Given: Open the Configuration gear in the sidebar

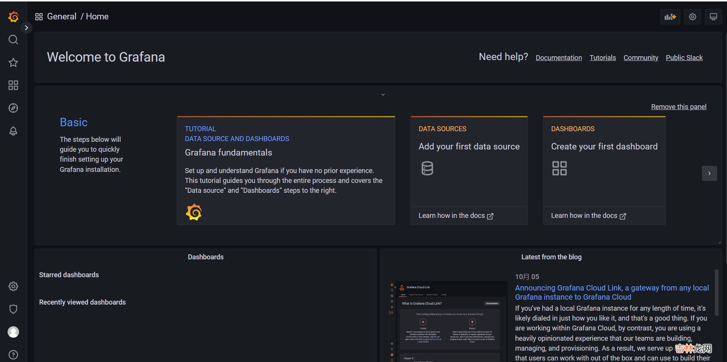Looking at the screenshot, I should [x=13, y=286].
